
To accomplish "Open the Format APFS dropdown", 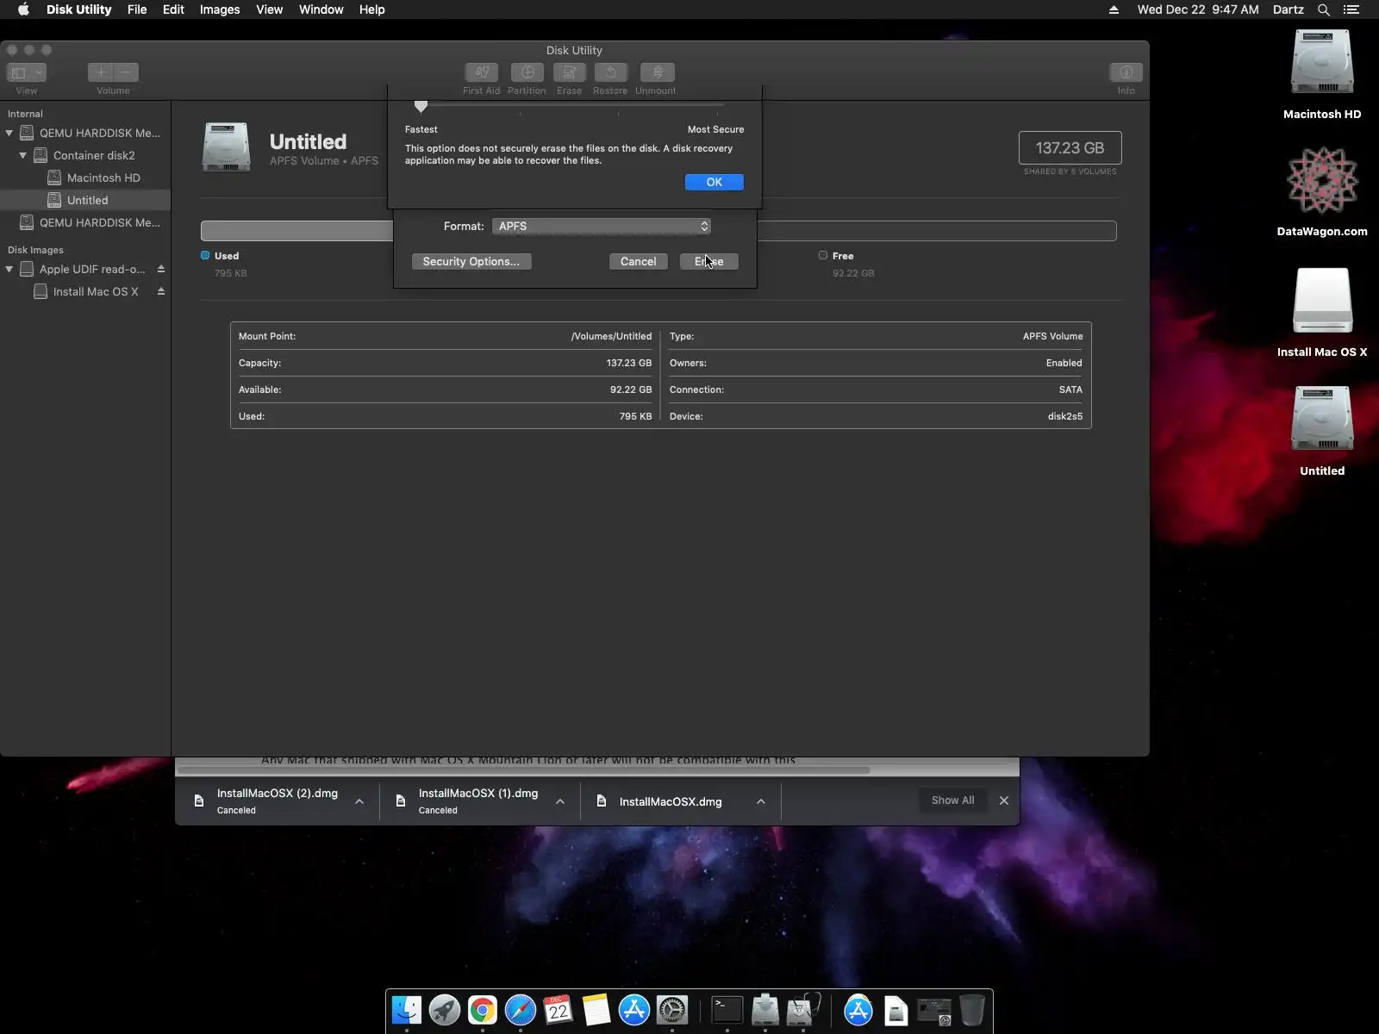I will (x=602, y=226).
